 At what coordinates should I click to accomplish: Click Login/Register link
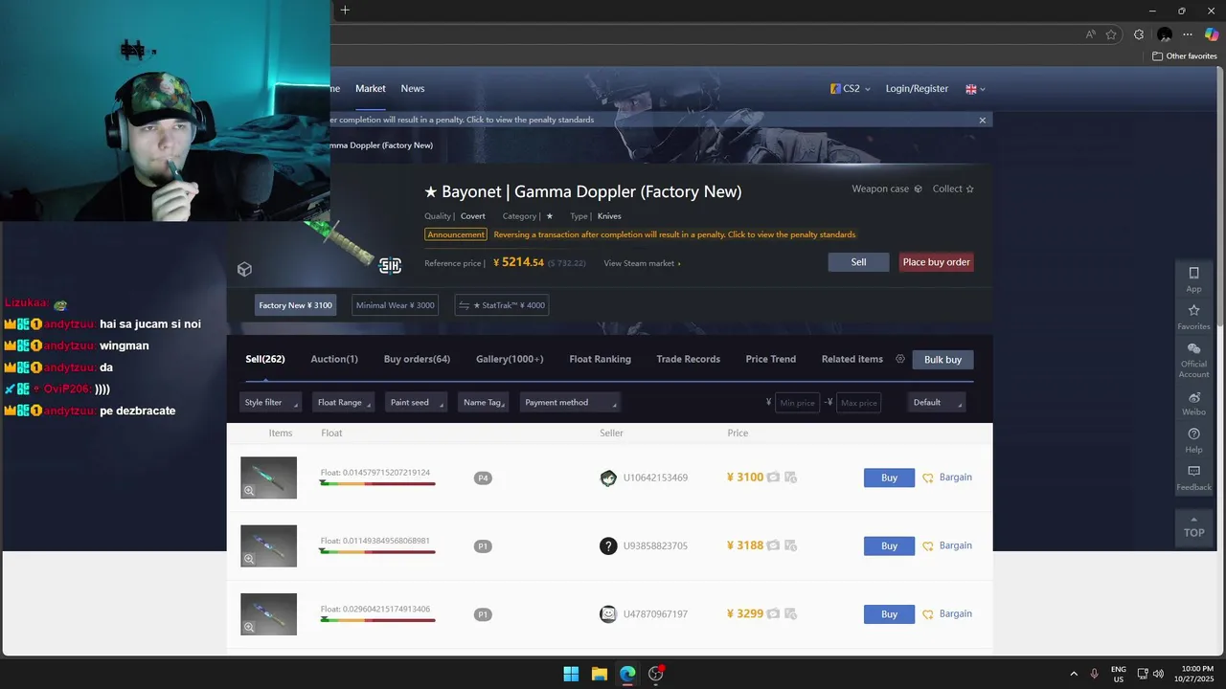[x=917, y=88]
